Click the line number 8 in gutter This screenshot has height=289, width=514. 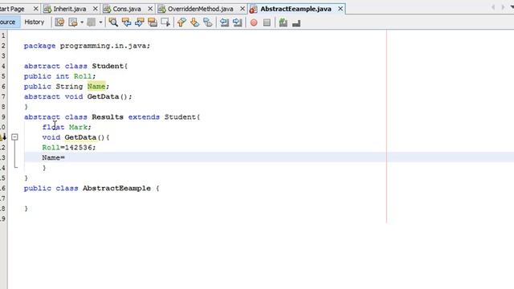click(3, 107)
